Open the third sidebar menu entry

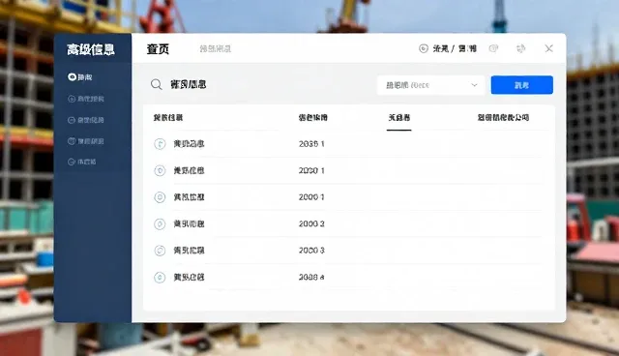(x=86, y=120)
